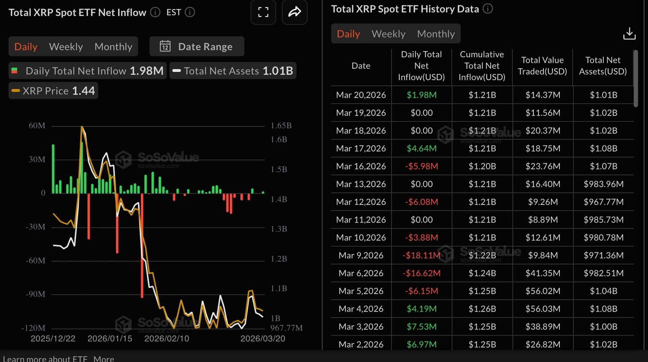This screenshot has width=648, height=362.
Task: Click the calendar icon in Date Range
Action: pyautogui.click(x=165, y=46)
